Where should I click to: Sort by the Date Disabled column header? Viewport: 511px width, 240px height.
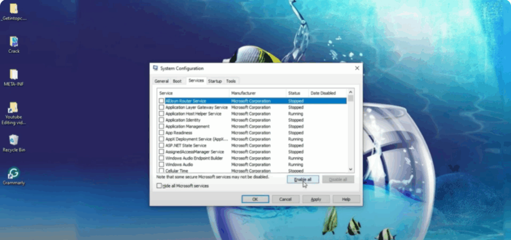coord(327,93)
